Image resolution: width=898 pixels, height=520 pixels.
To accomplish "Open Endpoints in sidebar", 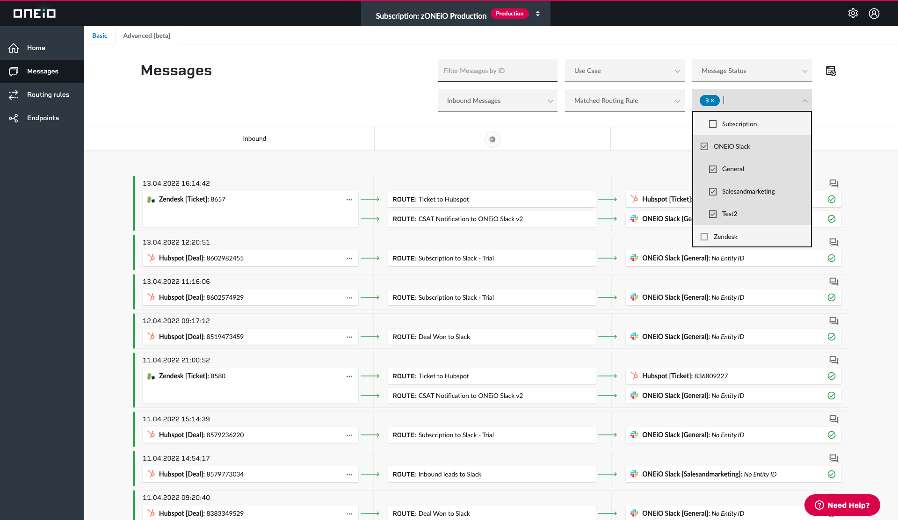I will click(42, 118).
